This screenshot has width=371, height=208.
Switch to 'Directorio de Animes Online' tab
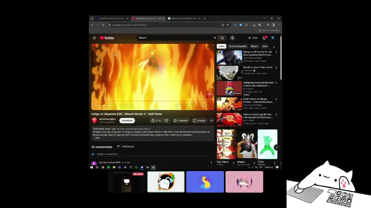coord(112,18)
